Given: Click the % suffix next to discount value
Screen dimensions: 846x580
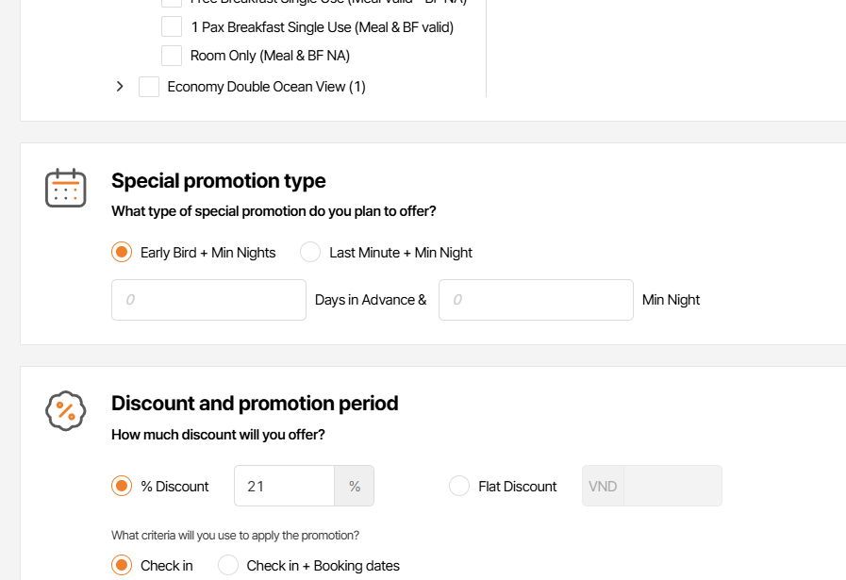Looking at the screenshot, I should coord(355,487).
